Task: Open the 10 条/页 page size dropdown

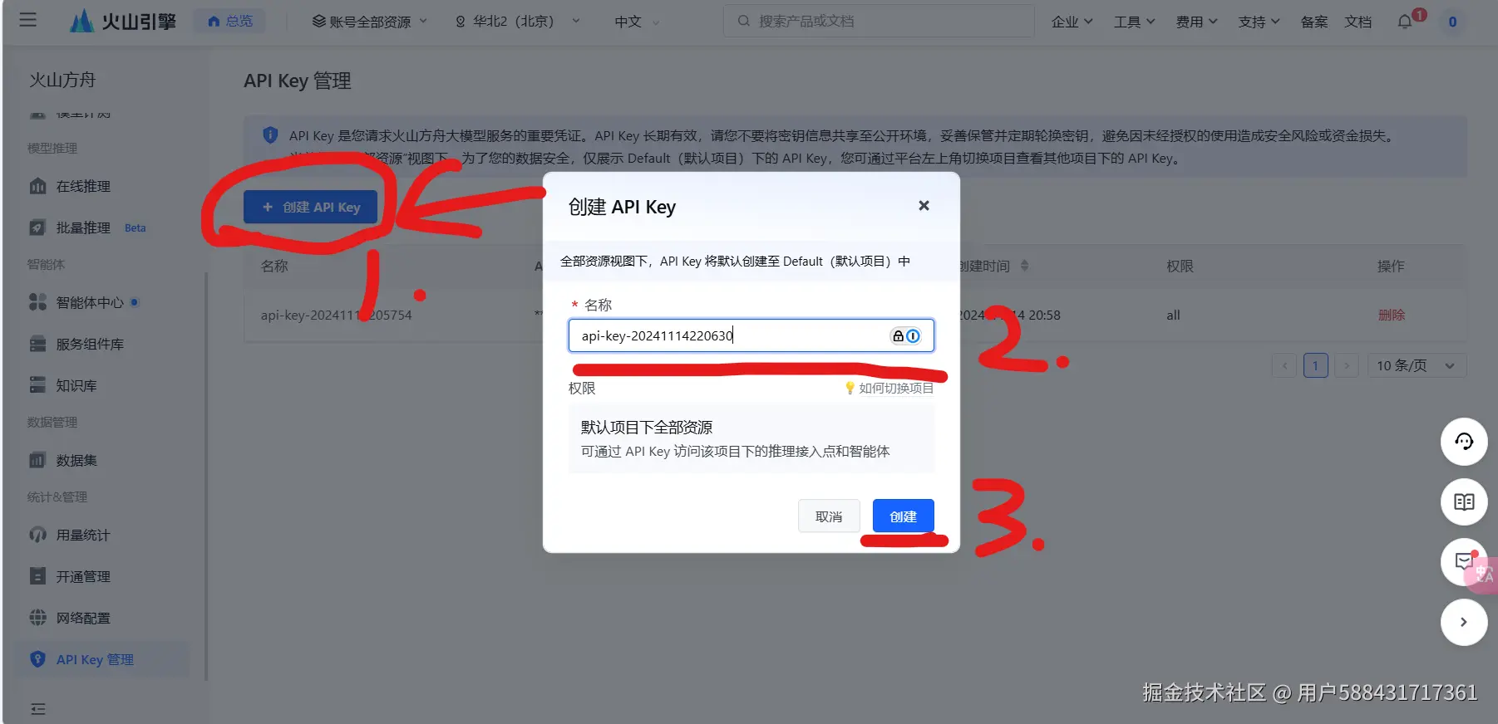Action: coord(1417,365)
